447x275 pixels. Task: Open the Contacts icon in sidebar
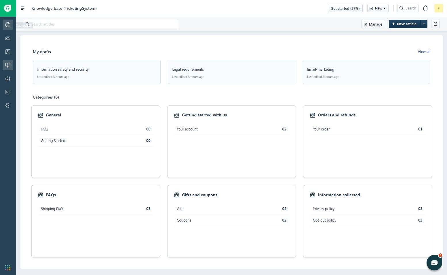[x=8, y=52]
